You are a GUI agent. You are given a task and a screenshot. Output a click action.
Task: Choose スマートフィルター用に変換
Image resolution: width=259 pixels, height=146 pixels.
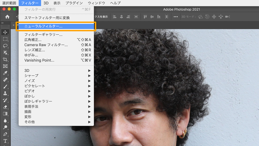click(56, 18)
